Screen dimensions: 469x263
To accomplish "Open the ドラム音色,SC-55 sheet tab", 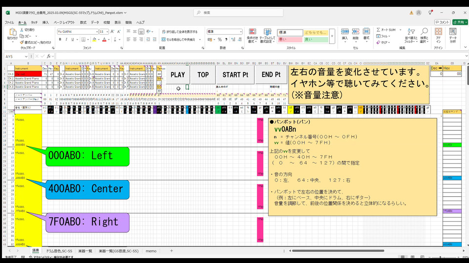I will click(x=59, y=251).
